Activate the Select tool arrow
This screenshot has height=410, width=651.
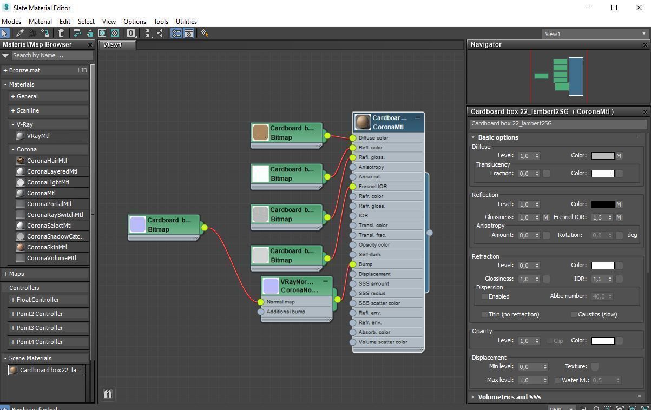point(5,33)
